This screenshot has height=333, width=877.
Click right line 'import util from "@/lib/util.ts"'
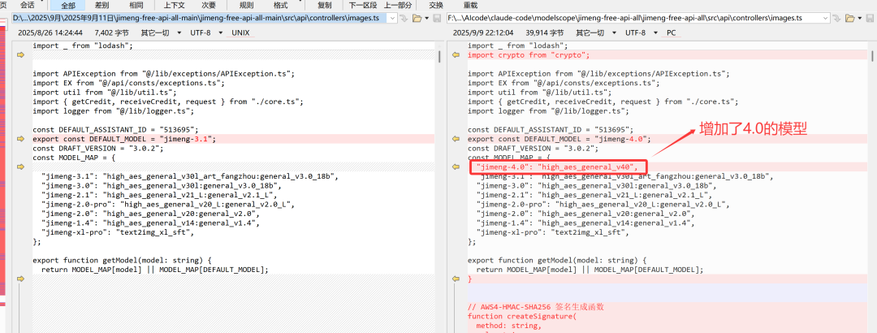(x=540, y=93)
